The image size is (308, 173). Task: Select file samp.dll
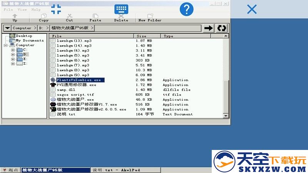(x=66, y=90)
